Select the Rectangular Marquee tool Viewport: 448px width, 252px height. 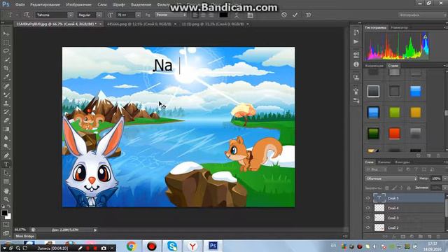click(x=6, y=43)
